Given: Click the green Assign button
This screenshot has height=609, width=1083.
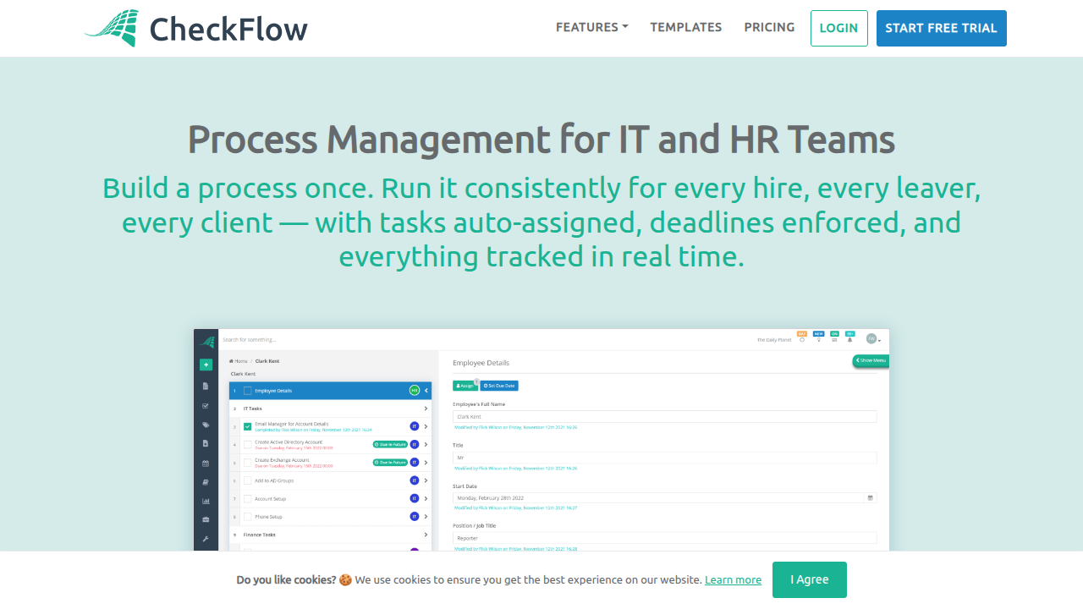Looking at the screenshot, I should coord(465,386).
